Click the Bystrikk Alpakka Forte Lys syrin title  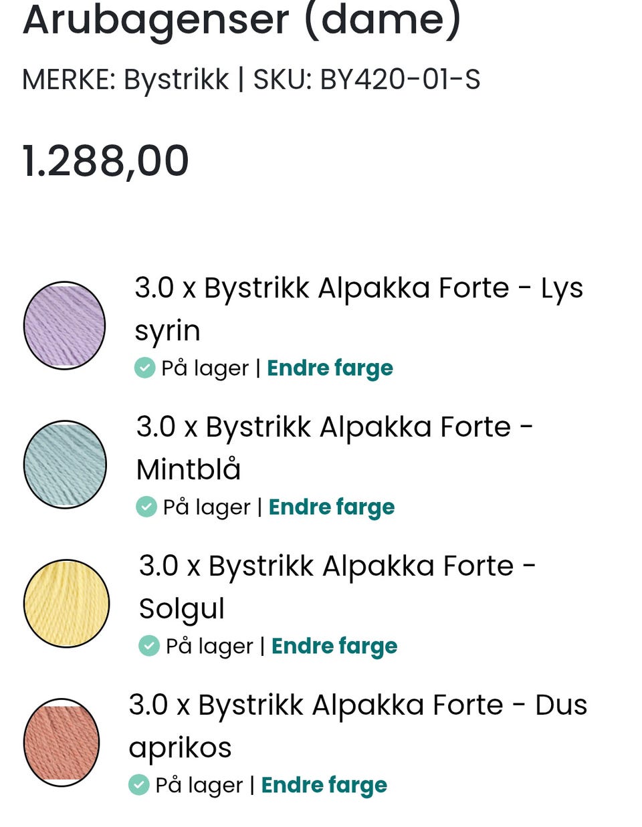358,309
